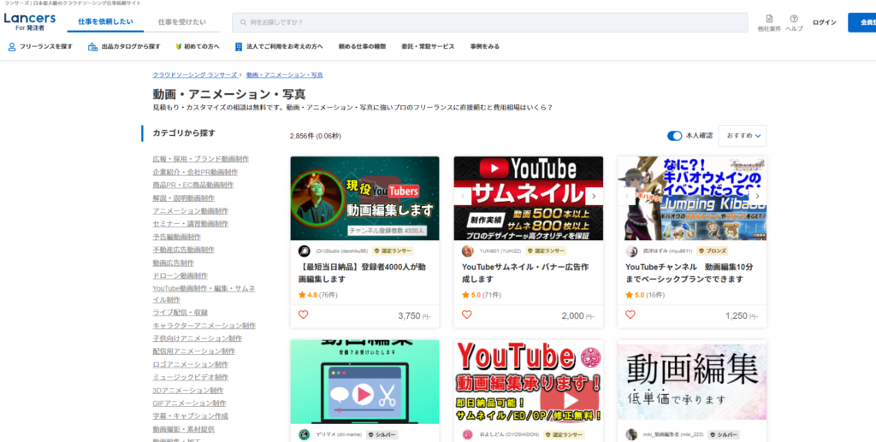Image resolution: width=876 pixels, height=442 pixels.
Task: Click the 出品カタログから探す icon
Action: coord(92,47)
